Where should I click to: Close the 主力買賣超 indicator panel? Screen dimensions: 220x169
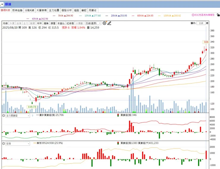coord(4,116)
